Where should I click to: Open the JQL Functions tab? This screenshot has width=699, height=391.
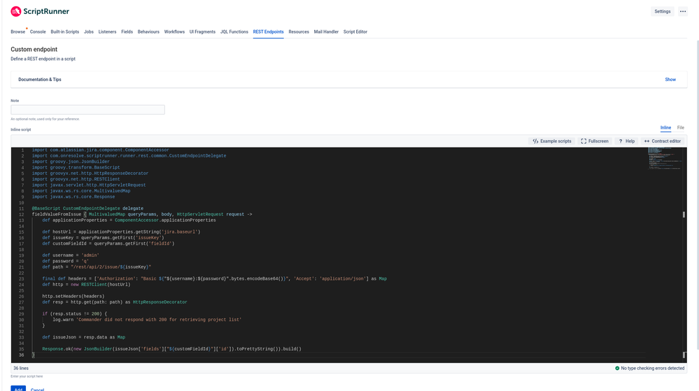coord(234,31)
